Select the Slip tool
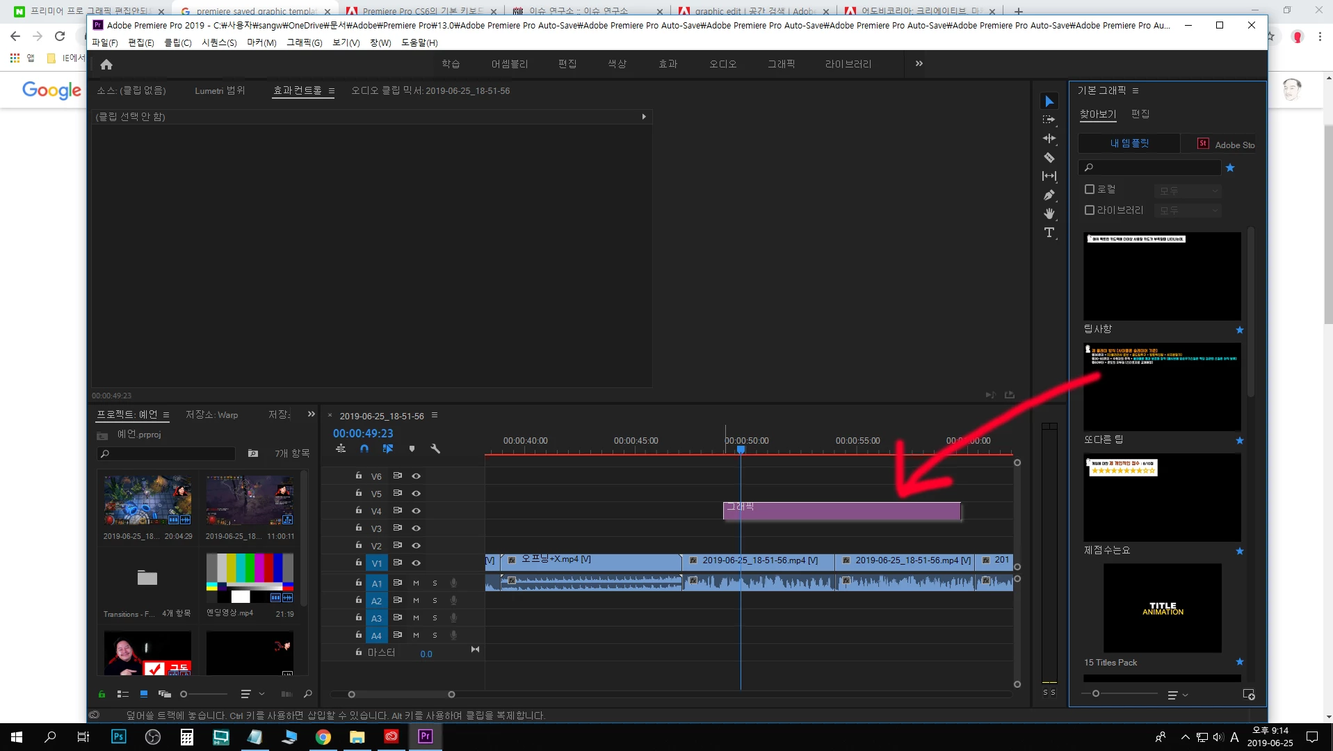 click(1049, 176)
